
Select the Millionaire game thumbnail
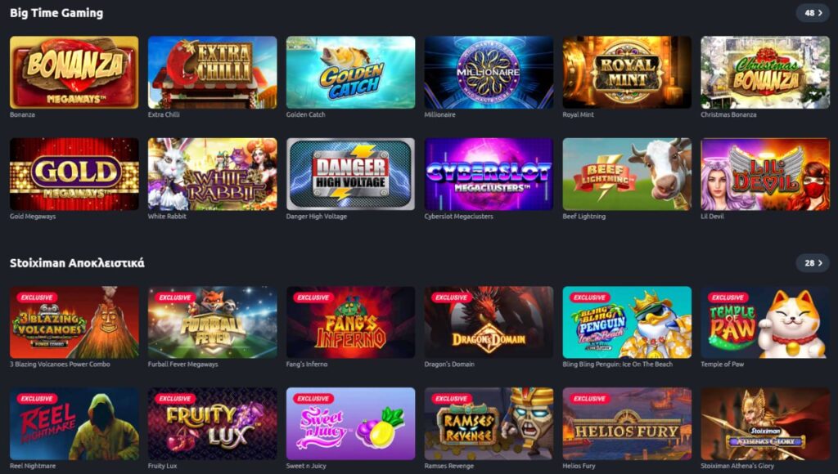pyautogui.click(x=489, y=73)
